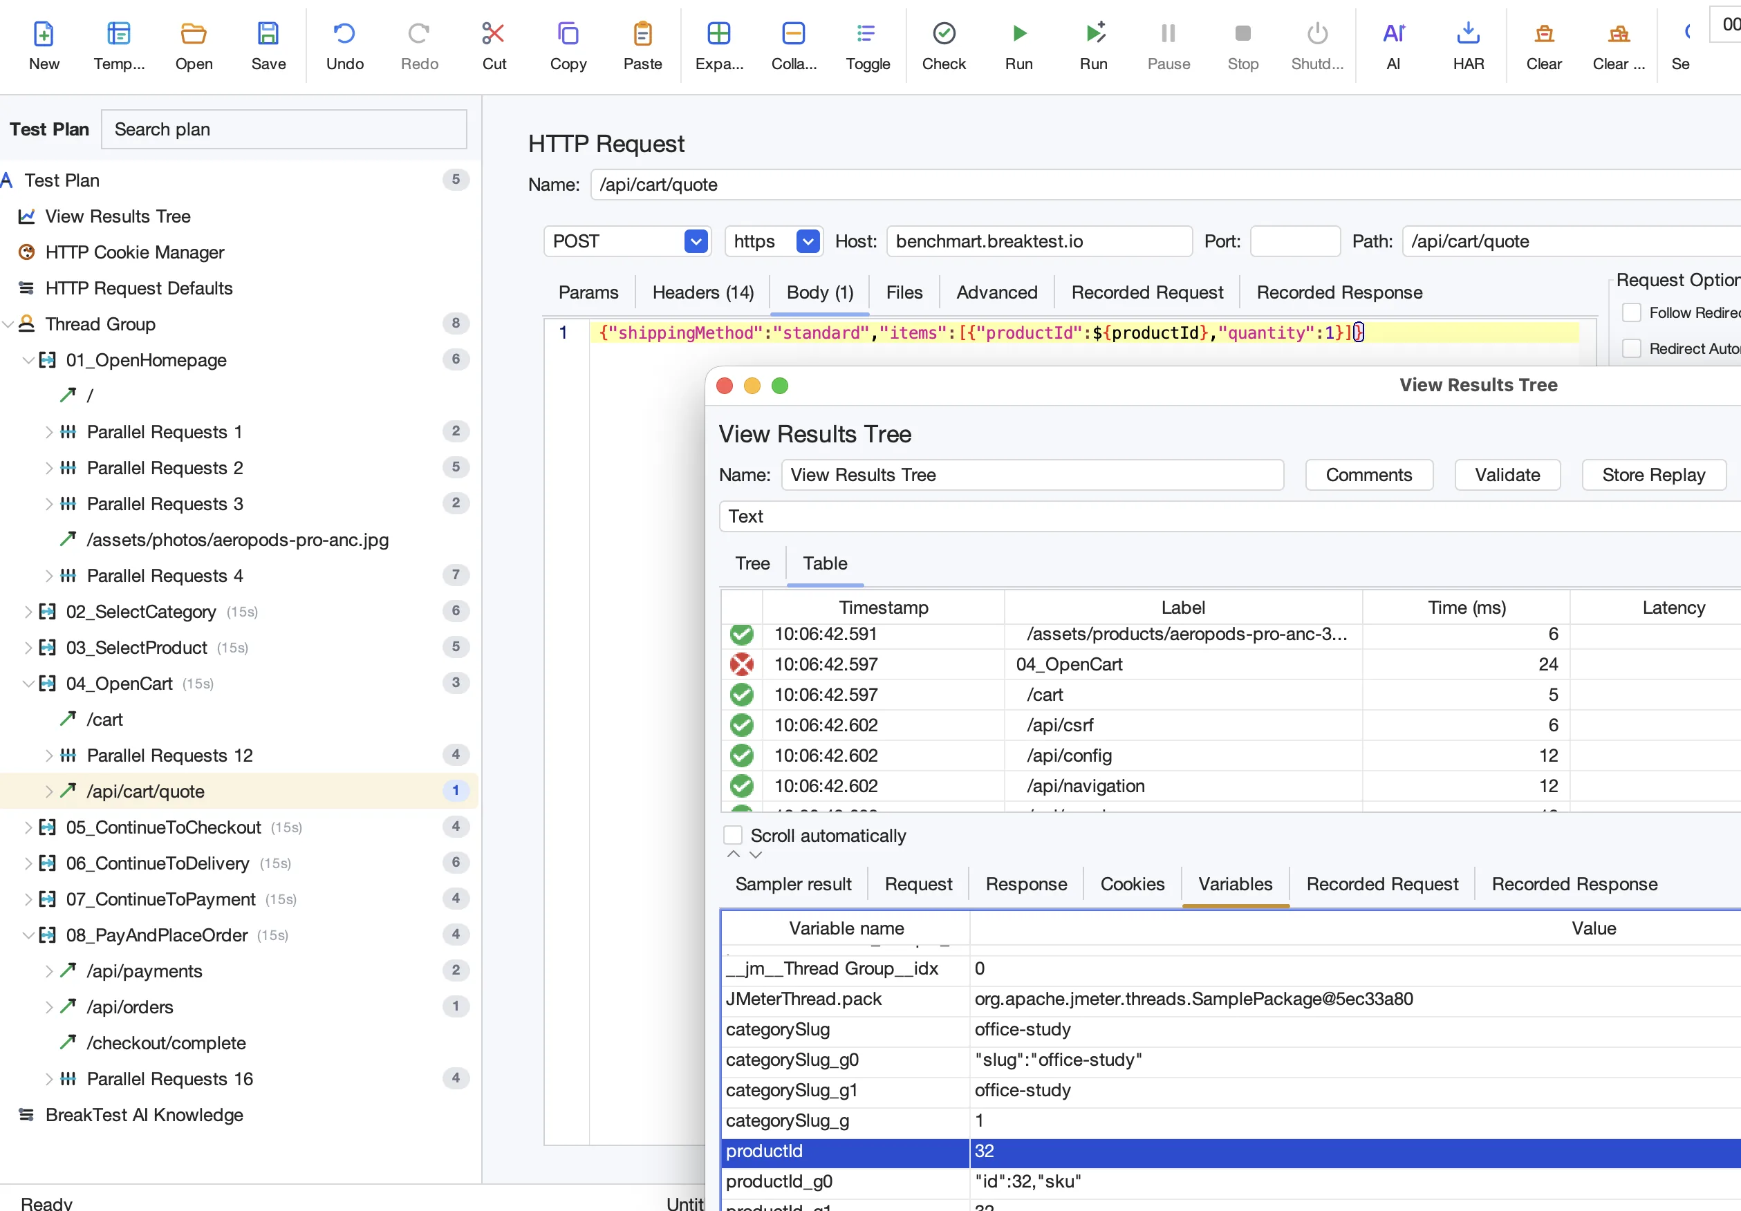Click the Open folder icon

194,34
